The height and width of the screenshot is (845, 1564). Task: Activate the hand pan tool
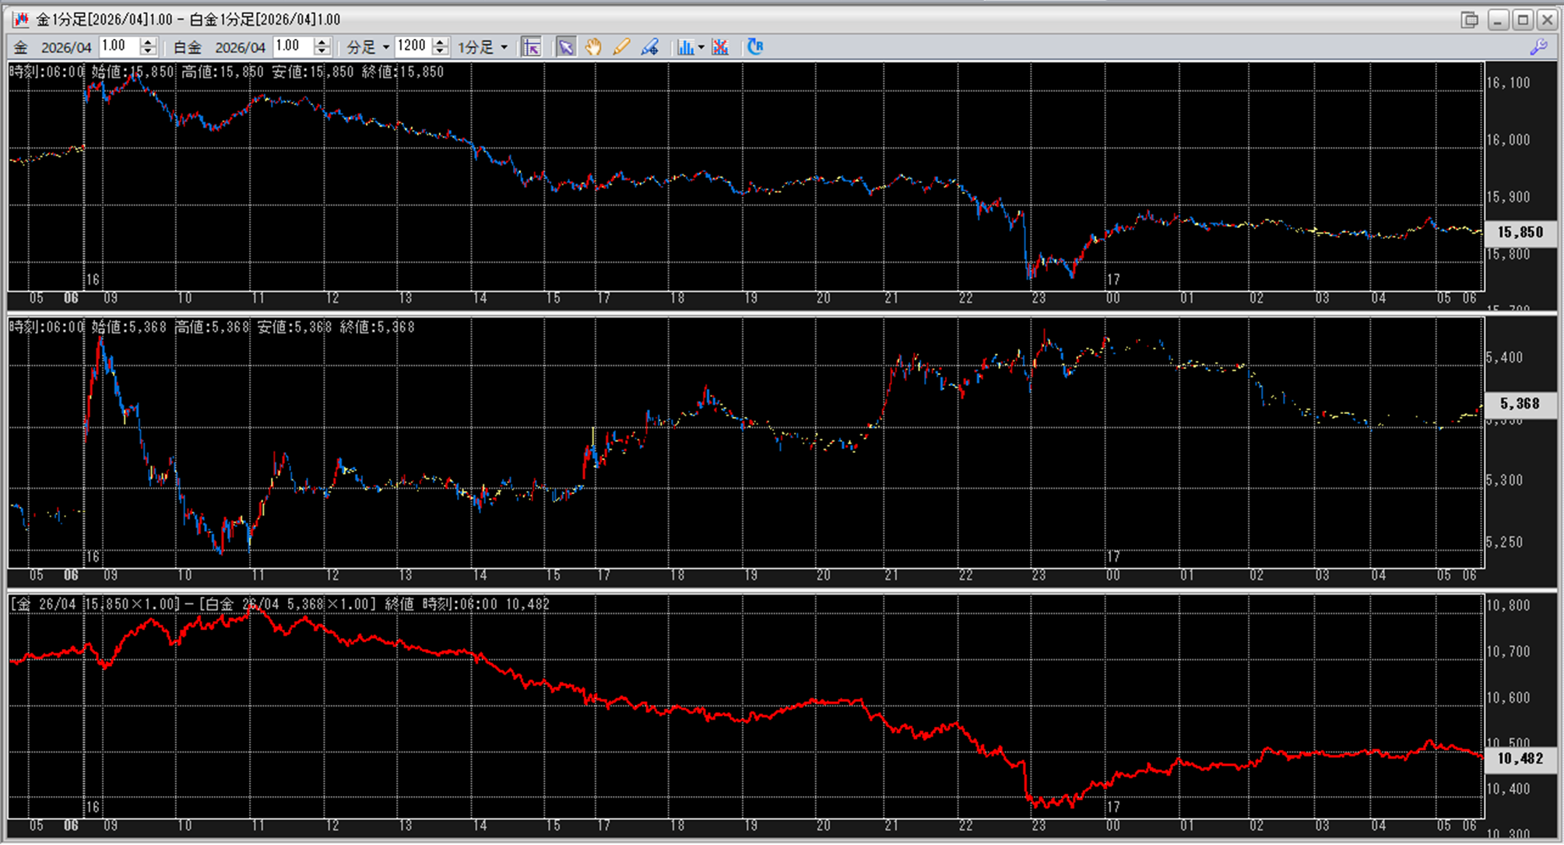pos(593,47)
